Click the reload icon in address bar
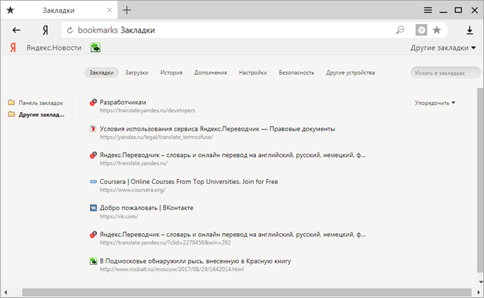 point(70,30)
